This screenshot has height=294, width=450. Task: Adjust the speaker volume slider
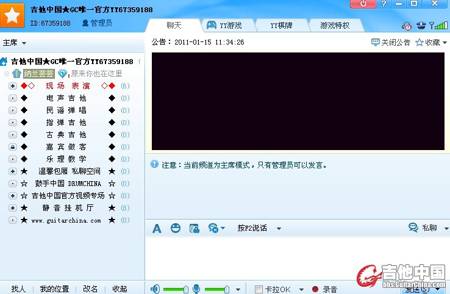point(176,289)
